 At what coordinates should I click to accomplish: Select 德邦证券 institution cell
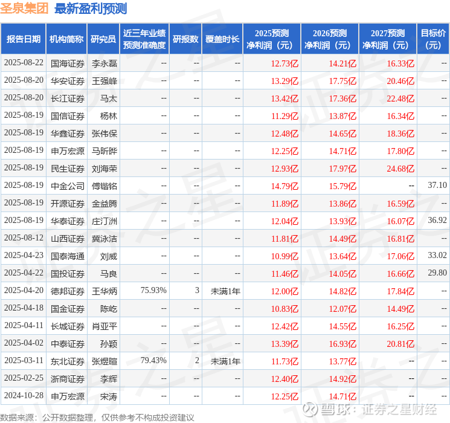pos(68,291)
